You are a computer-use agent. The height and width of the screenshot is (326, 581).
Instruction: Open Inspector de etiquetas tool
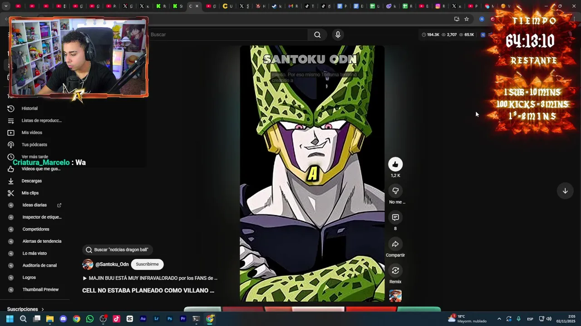tap(41, 217)
